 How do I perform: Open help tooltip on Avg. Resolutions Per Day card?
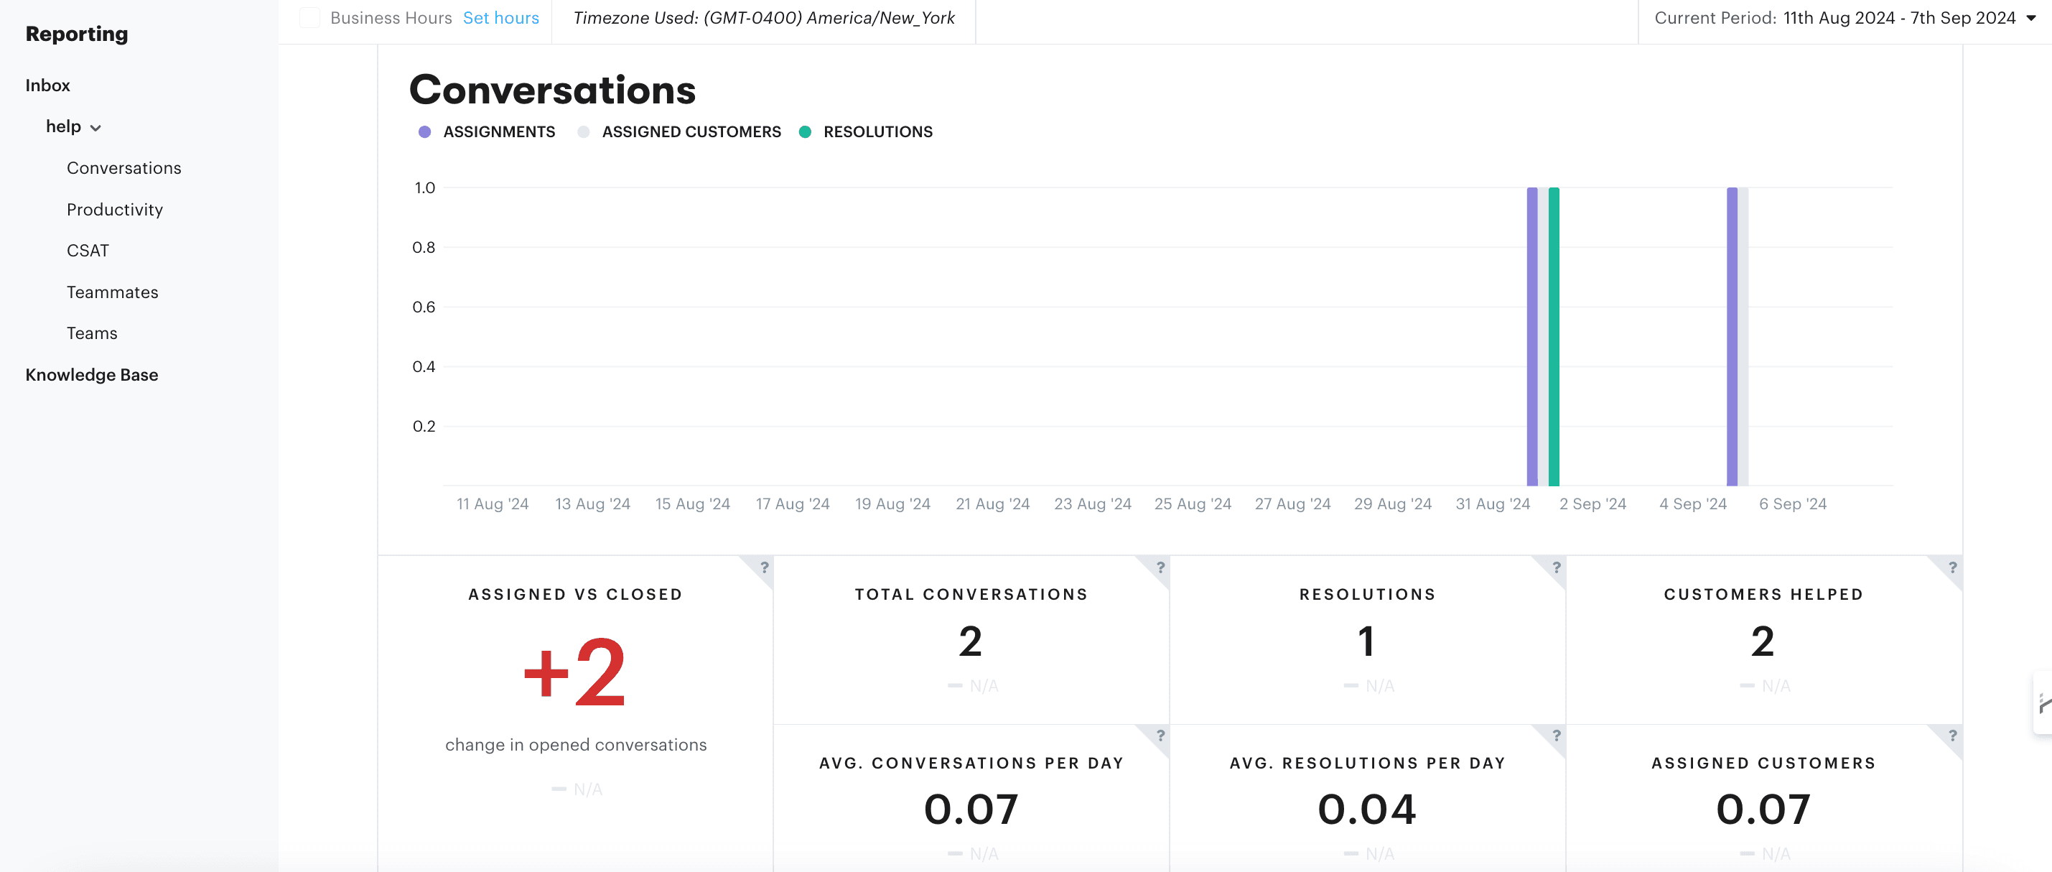click(1555, 736)
